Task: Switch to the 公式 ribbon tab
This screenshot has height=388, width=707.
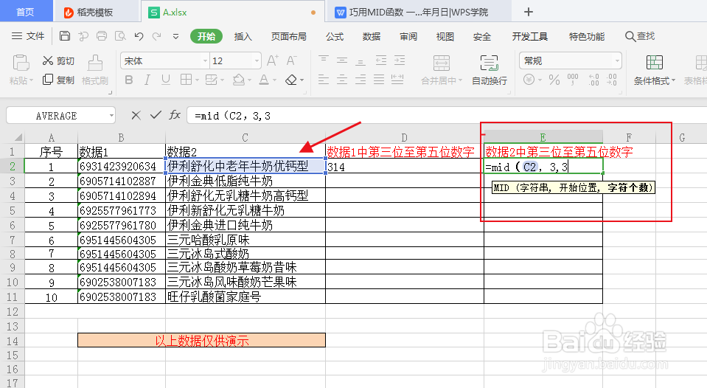Action: 335,37
